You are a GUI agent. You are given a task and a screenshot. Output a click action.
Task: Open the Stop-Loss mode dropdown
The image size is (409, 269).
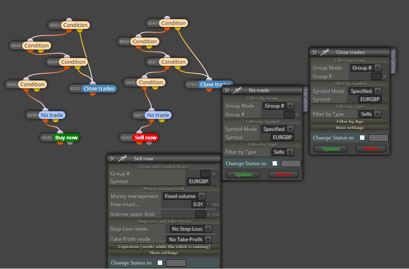point(191,229)
